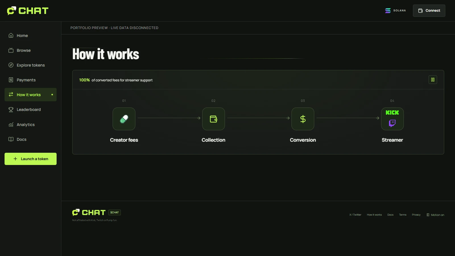Viewport: 455px width, 256px height.
Task: Click the Creator fees pill icon
Action: click(124, 119)
